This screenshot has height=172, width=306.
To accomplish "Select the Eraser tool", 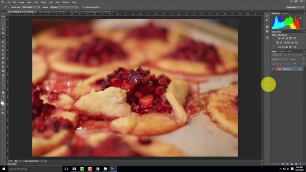I will [x=3, y=58].
